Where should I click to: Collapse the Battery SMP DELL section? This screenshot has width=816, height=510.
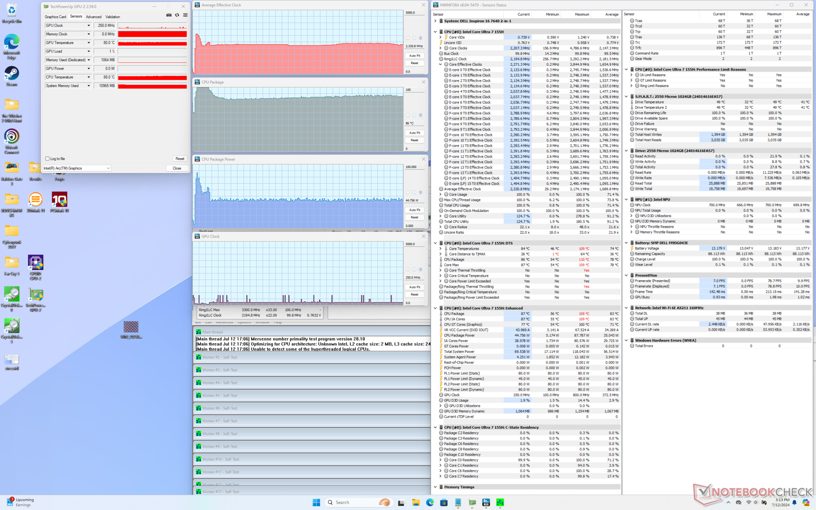(x=626, y=243)
